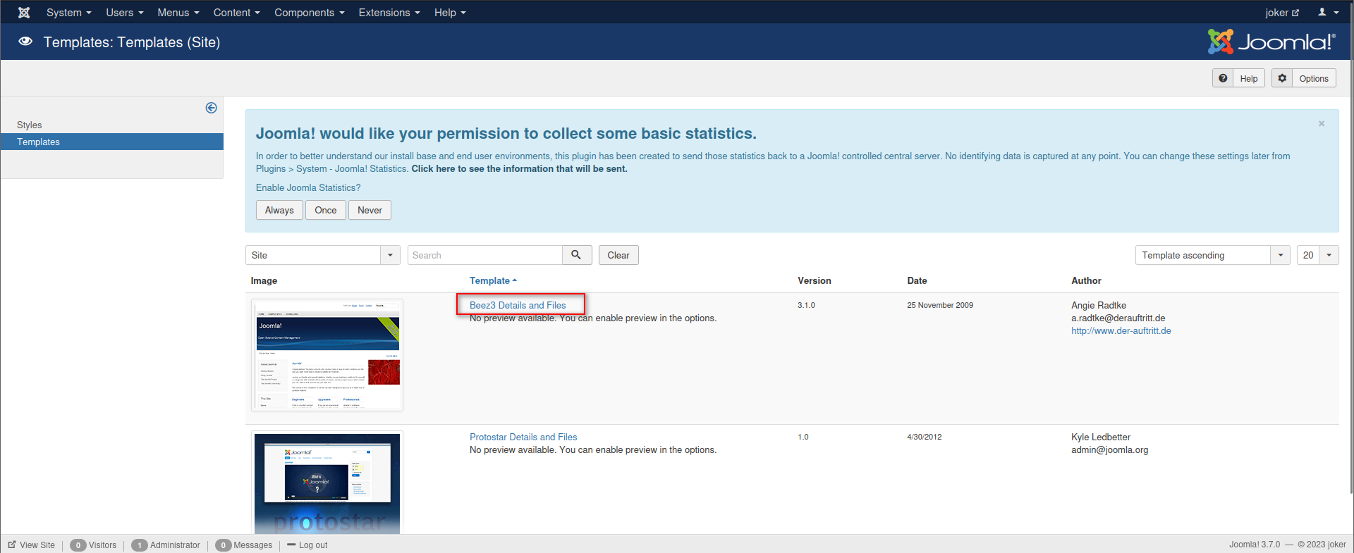Open the System menu

(x=69, y=13)
